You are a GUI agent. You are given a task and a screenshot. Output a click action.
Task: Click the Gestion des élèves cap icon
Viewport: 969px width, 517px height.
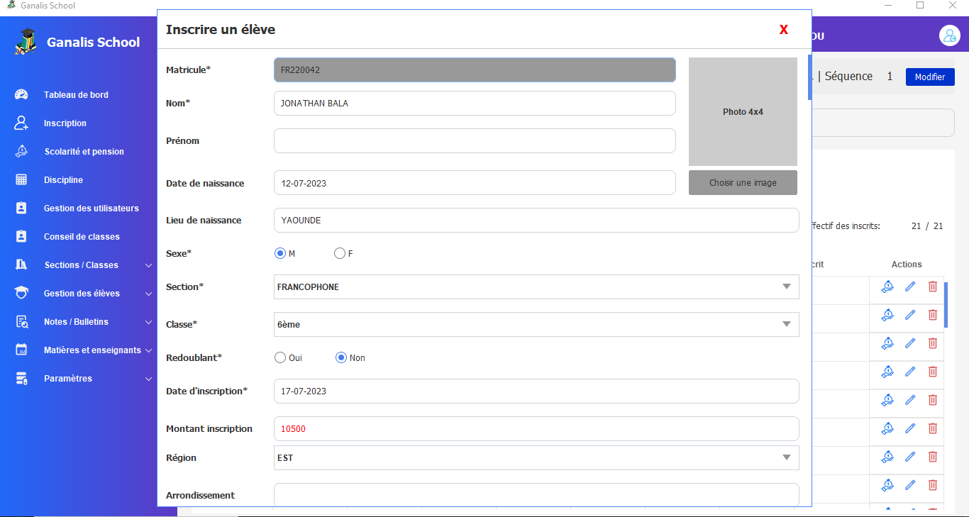pos(21,293)
